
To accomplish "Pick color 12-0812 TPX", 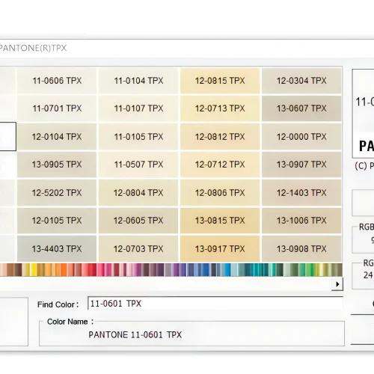I will tap(220, 137).
